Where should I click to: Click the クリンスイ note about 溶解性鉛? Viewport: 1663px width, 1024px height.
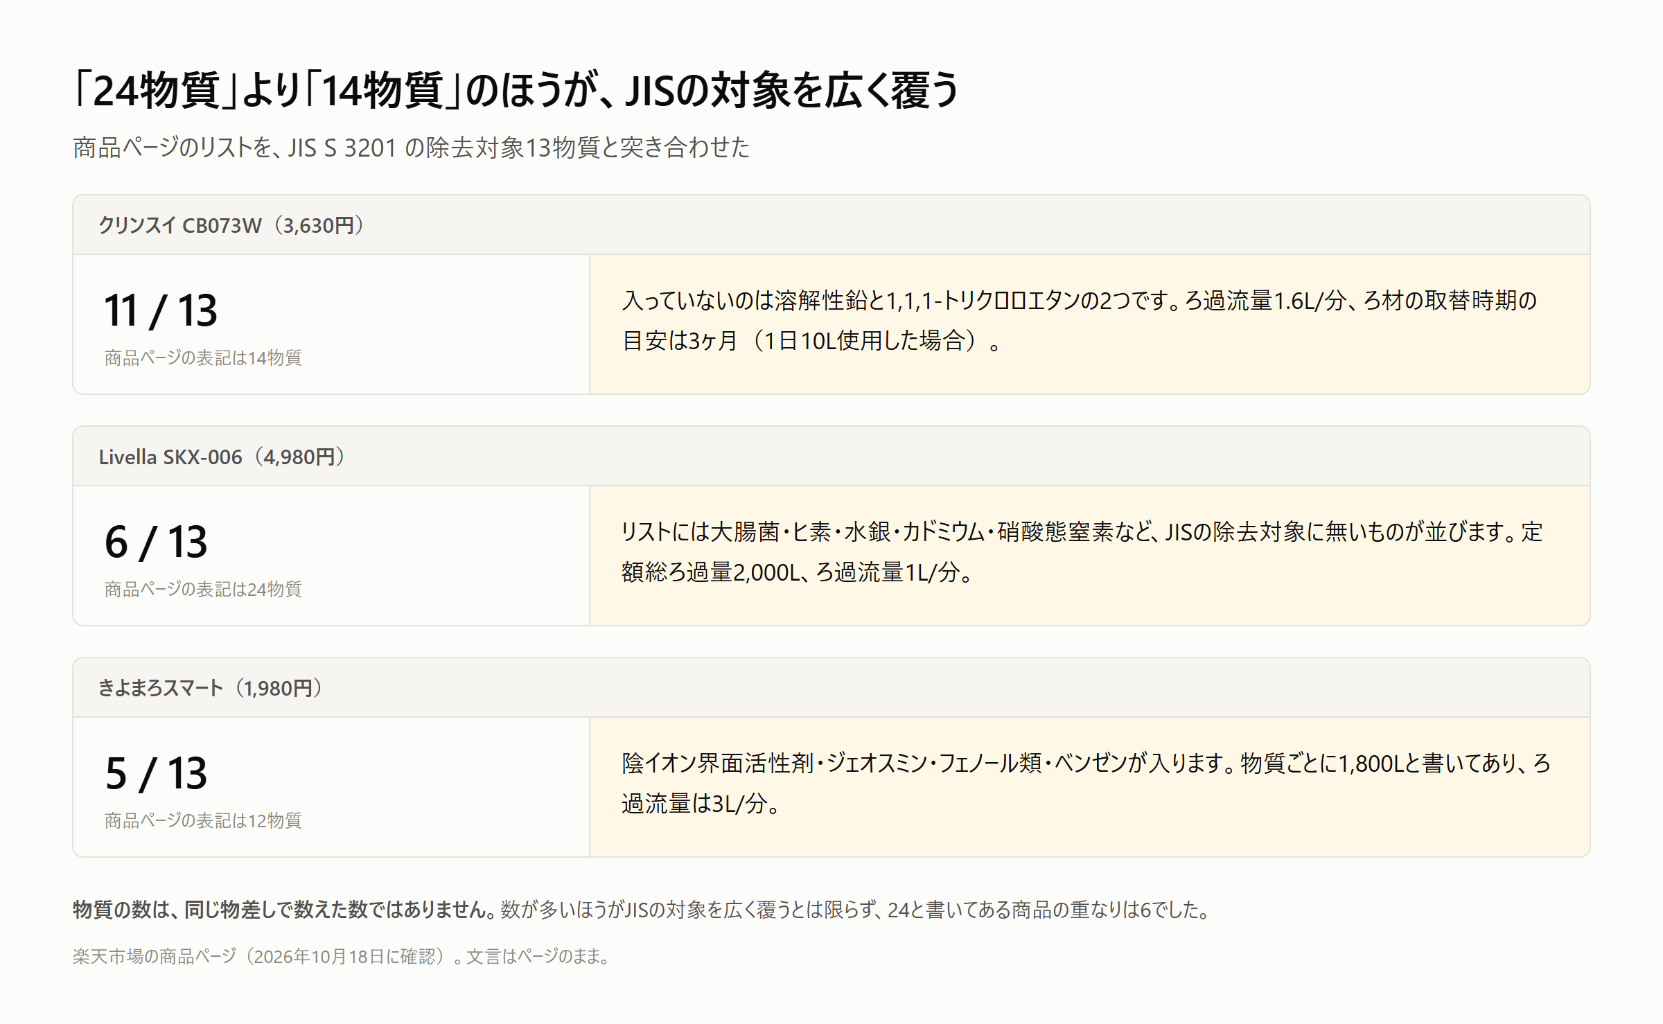(x=1080, y=320)
